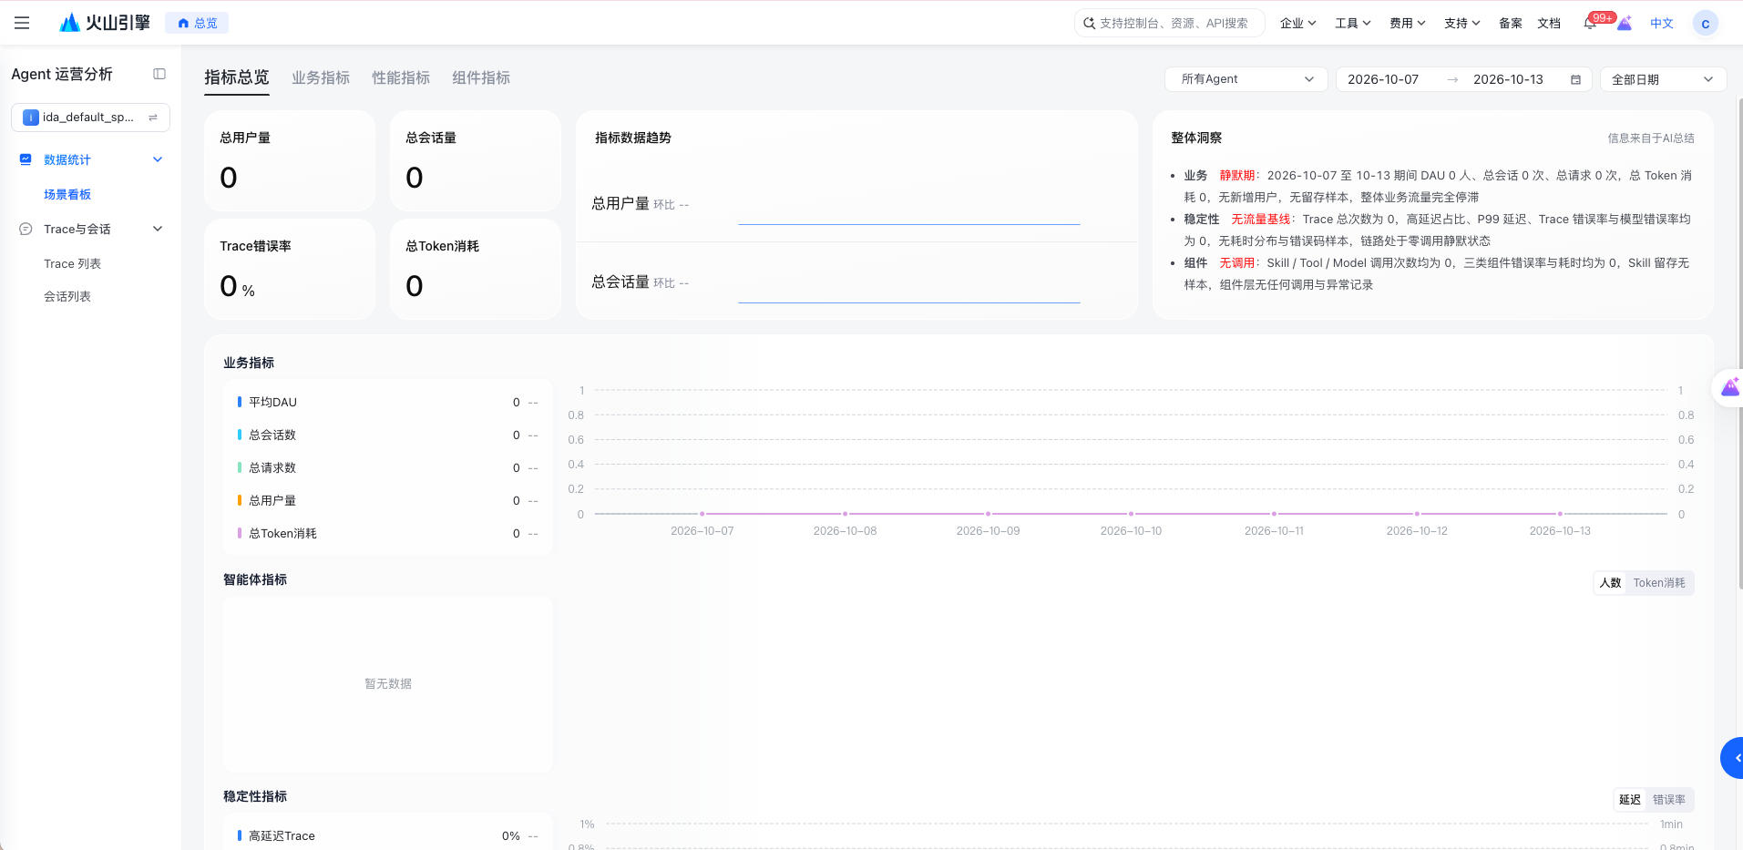Select the 指标总览 tab
This screenshot has width=1743, height=850.
[x=237, y=77]
